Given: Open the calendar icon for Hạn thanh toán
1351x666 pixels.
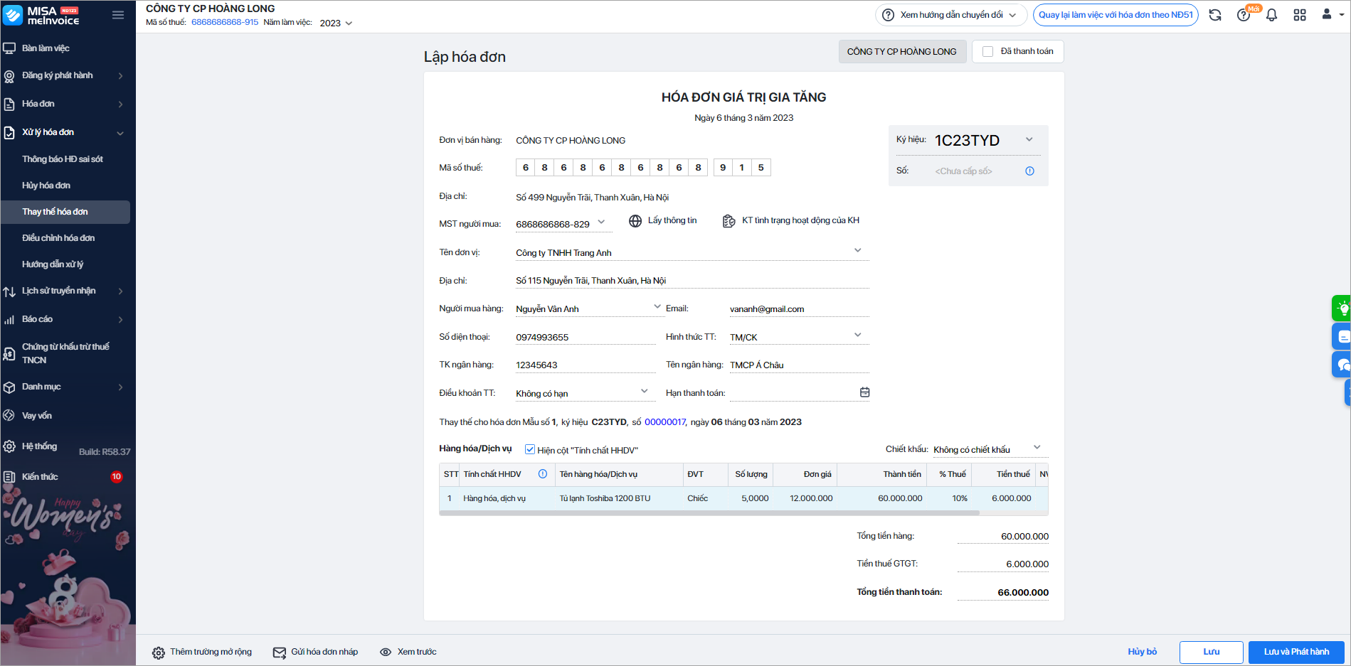Looking at the screenshot, I should pos(864,392).
